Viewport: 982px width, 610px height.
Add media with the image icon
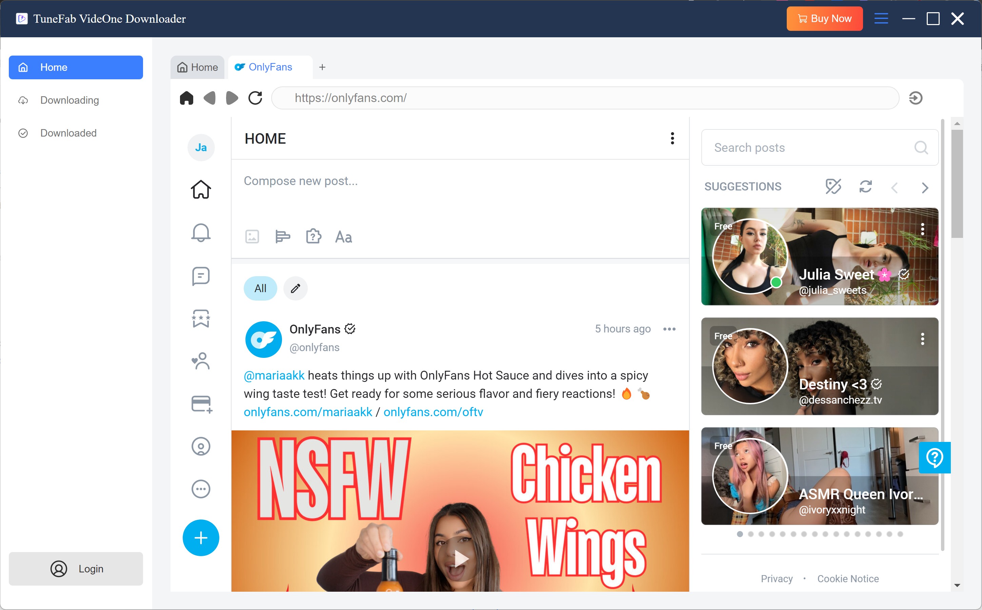coord(252,237)
